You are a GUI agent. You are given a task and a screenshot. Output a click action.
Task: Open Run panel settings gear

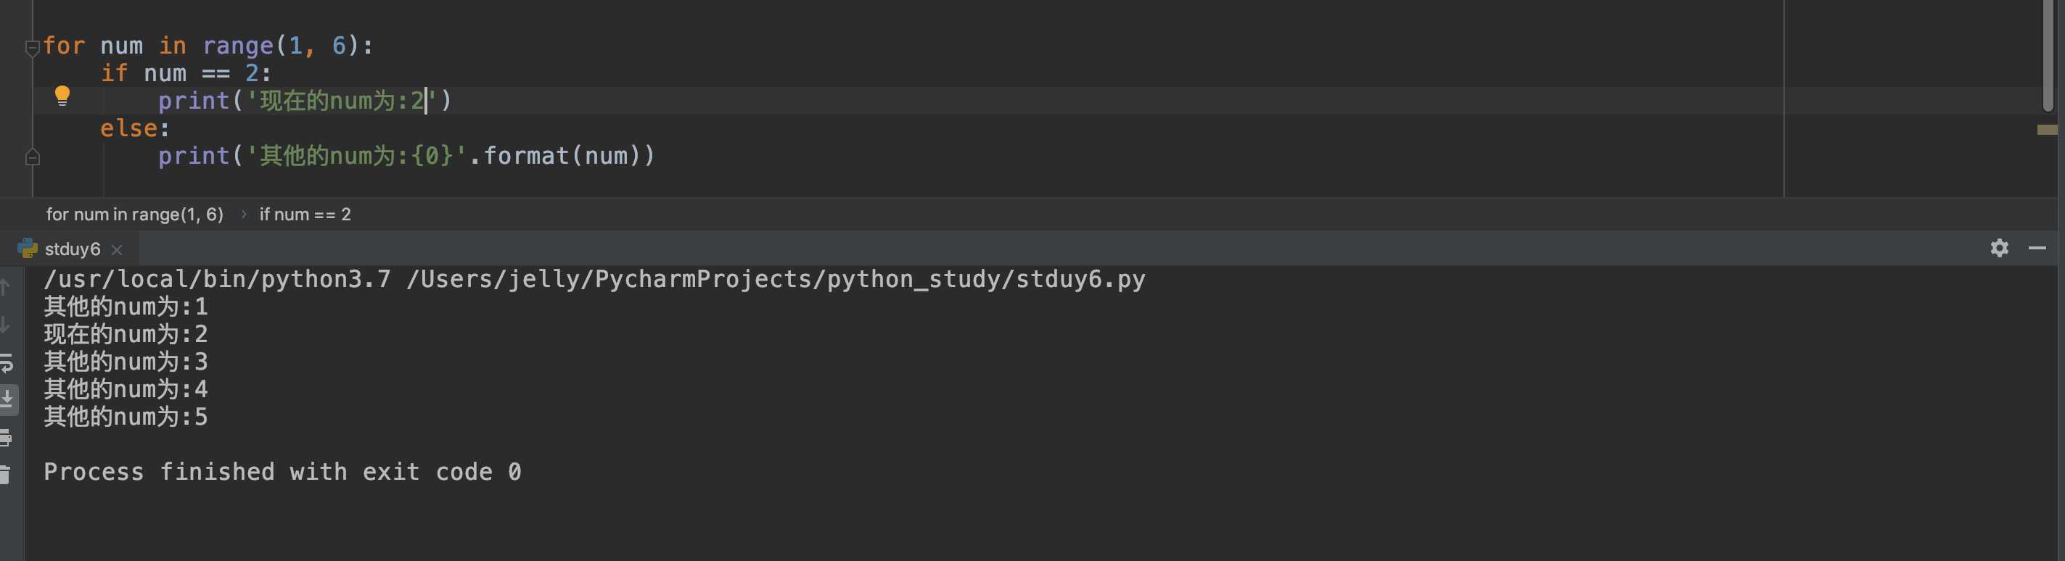pos(1999,248)
